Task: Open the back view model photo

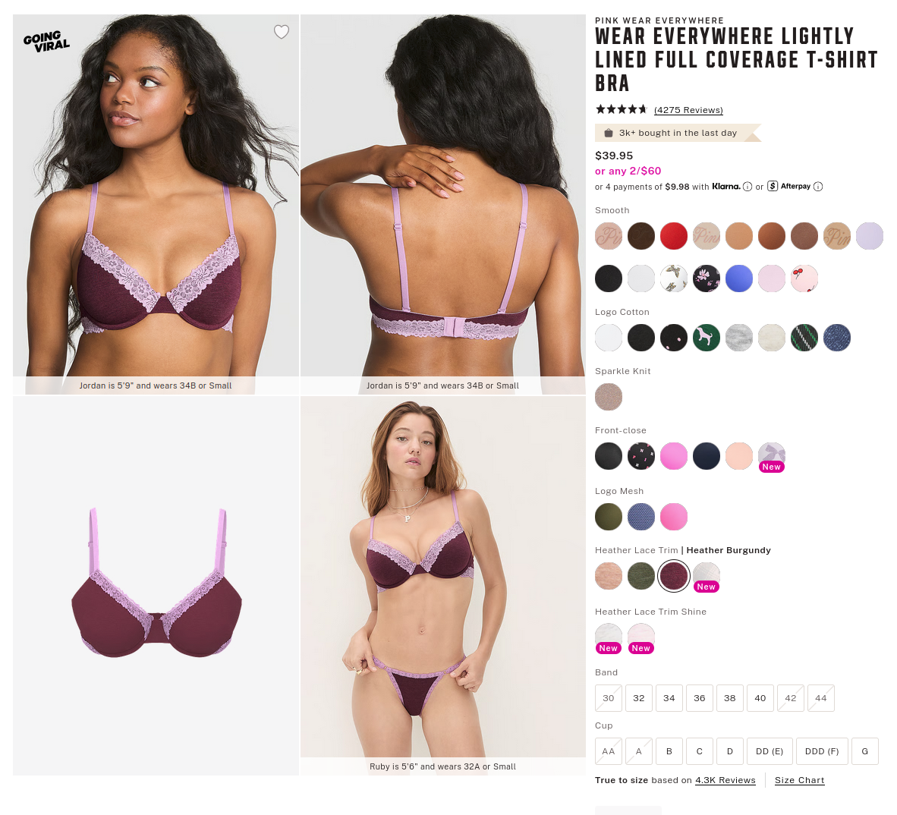Action: point(443,204)
